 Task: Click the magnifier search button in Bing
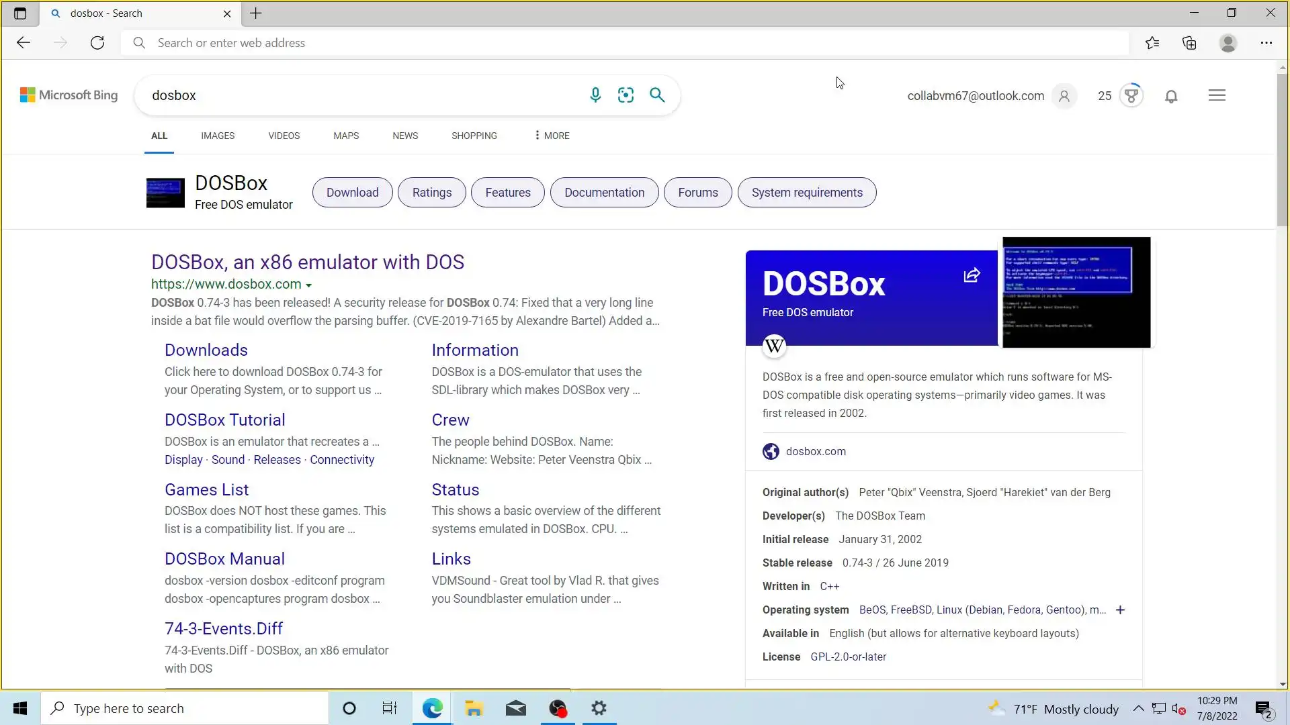click(657, 95)
